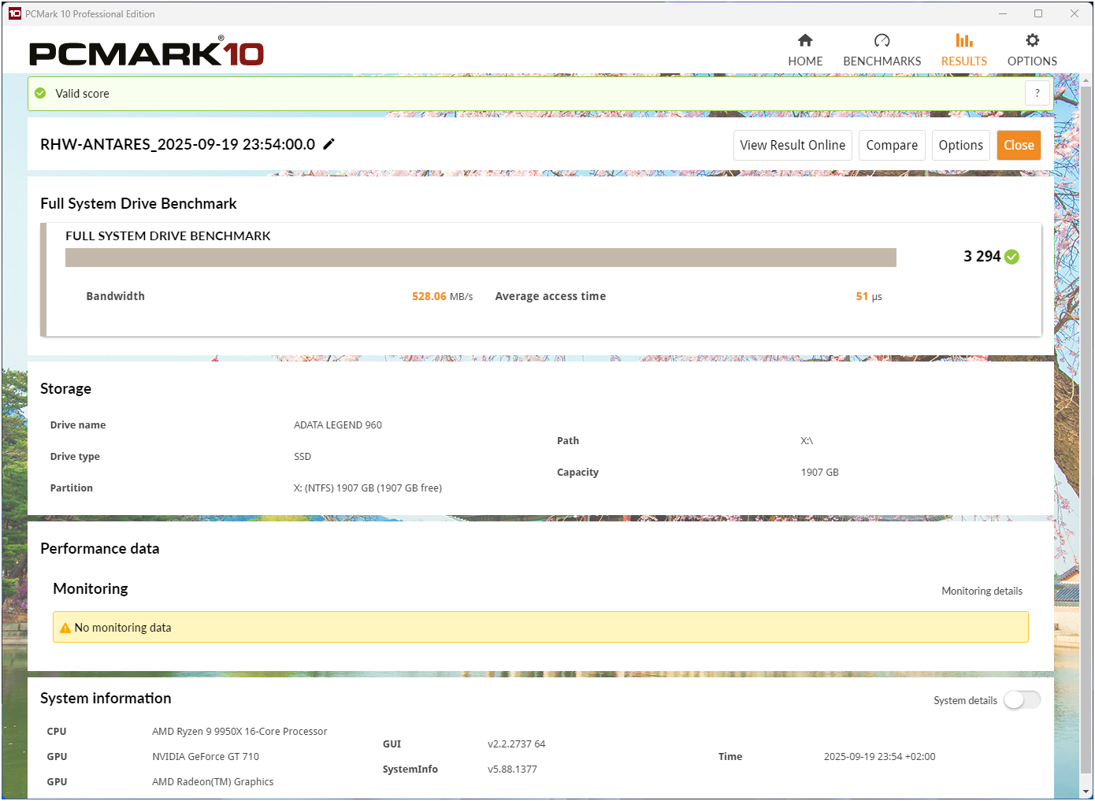Image resolution: width=1095 pixels, height=801 pixels.
Task: Switch to the HOME tab
Action: tap(805, 61)
